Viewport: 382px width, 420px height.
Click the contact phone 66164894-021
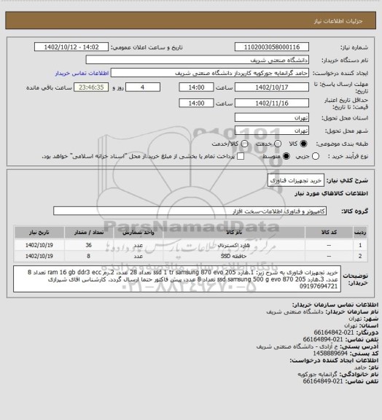(x=323, y=339)
